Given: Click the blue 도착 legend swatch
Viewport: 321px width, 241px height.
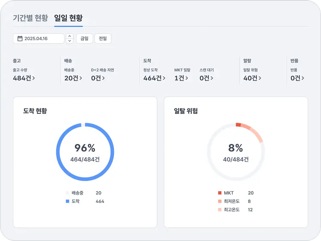Looking at the screenshot, I should tap(67, 201).
